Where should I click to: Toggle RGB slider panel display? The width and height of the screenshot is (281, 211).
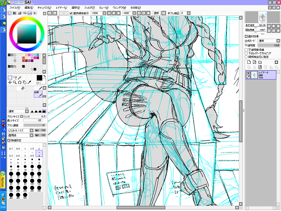pos(14,13)
